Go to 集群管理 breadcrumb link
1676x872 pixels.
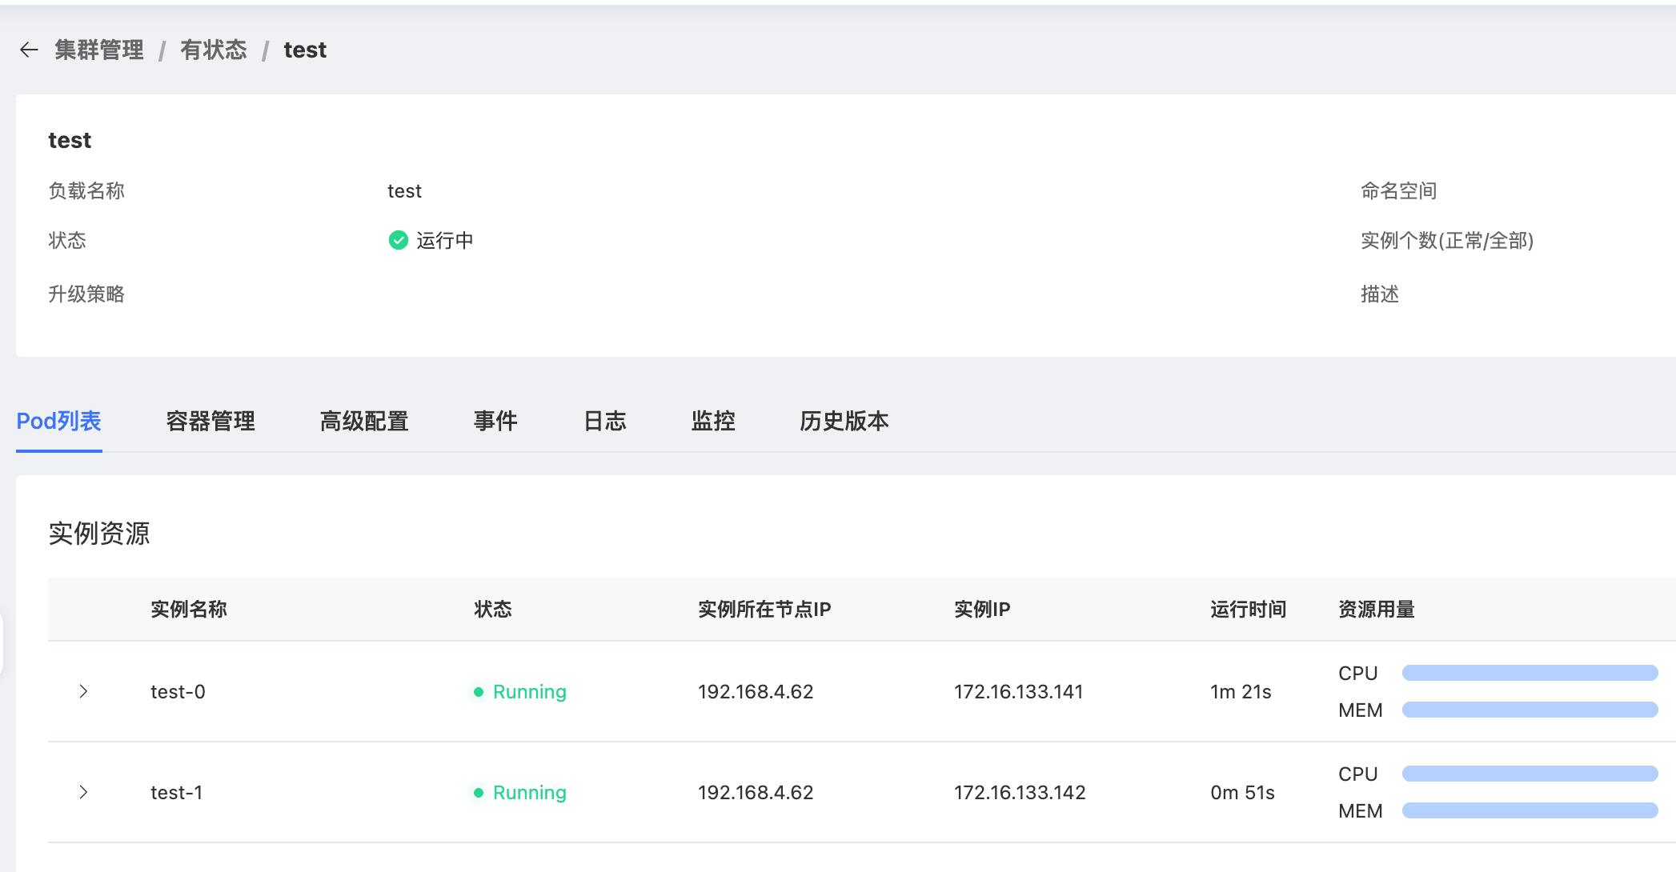coord(99,50)
